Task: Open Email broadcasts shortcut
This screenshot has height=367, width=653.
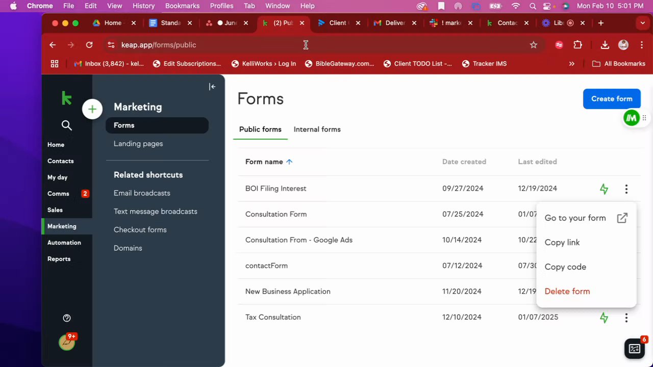Action: (x=142, y=193)
